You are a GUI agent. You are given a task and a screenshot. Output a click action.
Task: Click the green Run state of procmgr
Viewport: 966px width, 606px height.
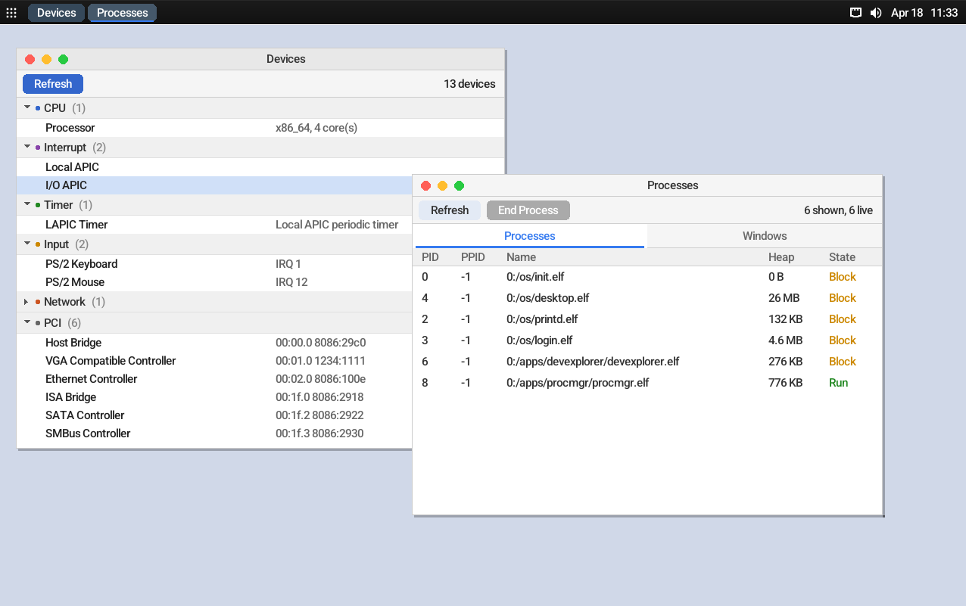coord(838,383)
